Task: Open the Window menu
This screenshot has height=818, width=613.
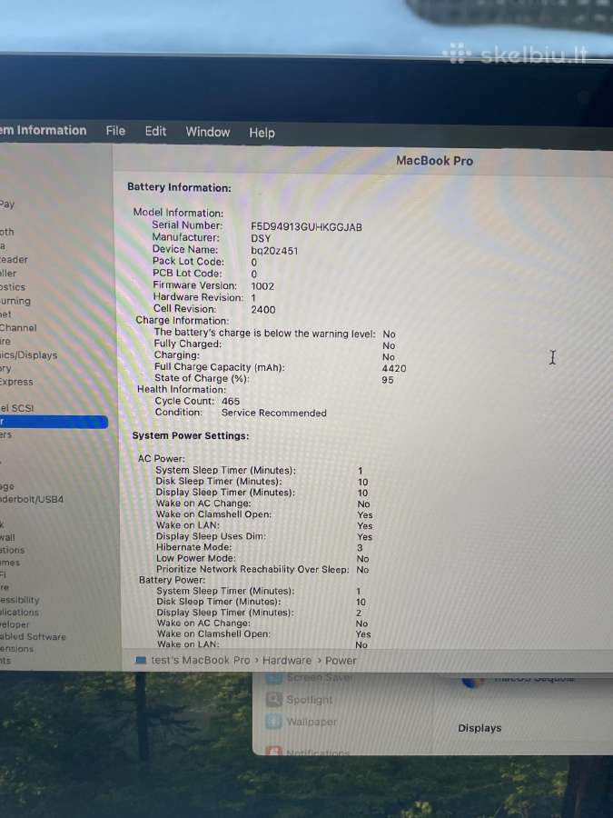Action: (207, 132)
